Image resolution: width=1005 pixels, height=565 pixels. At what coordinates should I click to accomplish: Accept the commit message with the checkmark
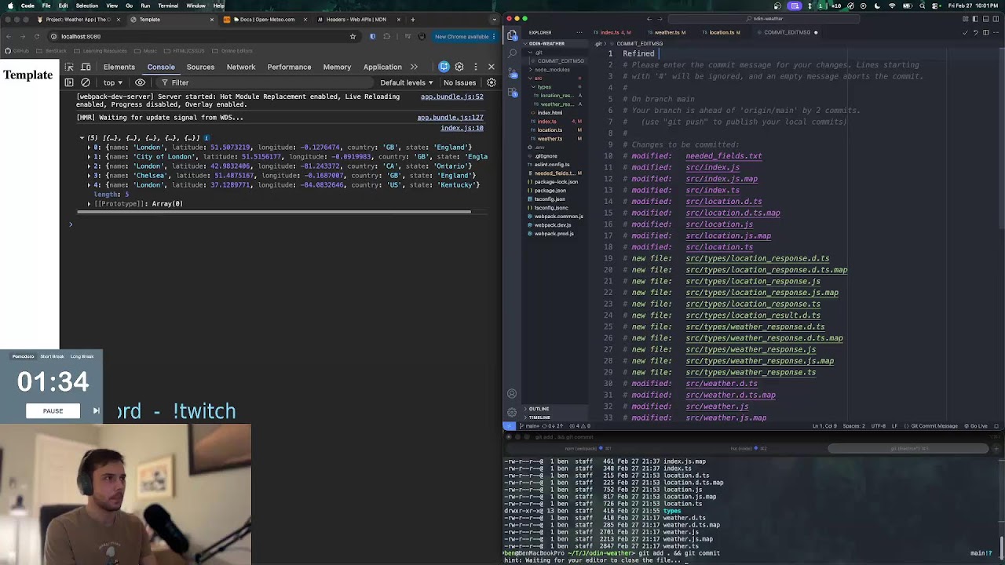coord(965,32)
